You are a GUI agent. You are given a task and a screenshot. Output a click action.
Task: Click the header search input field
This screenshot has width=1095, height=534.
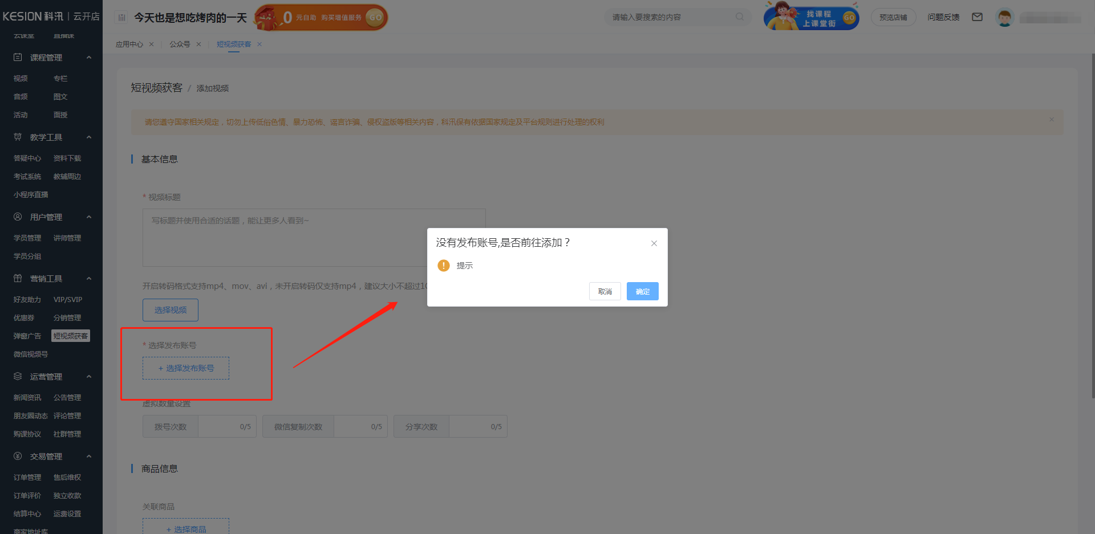[670, 17]
